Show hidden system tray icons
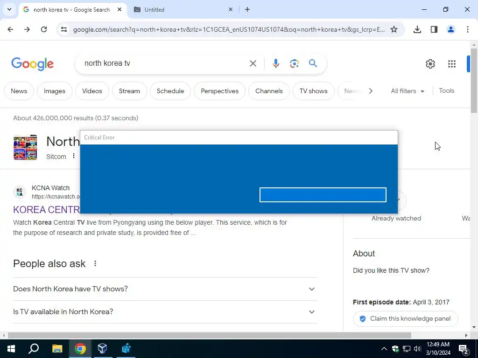Screen dimensions: 478x358 [x=384, y=349]
